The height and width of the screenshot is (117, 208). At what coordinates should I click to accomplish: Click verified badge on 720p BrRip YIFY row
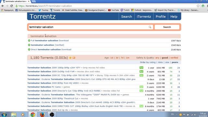pyautogui.click(x=141, y=75)
